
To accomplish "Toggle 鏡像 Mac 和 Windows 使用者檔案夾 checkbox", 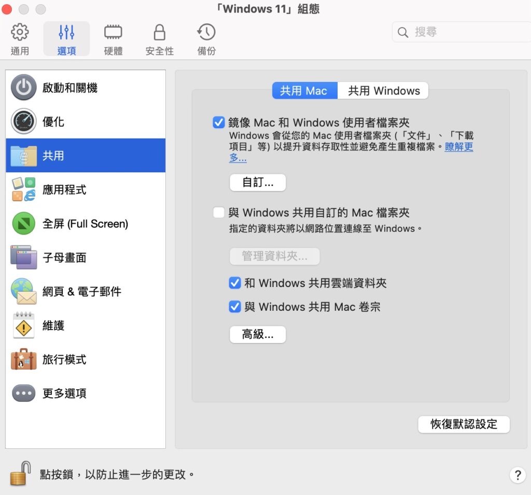I will click(x=219, y=122).
